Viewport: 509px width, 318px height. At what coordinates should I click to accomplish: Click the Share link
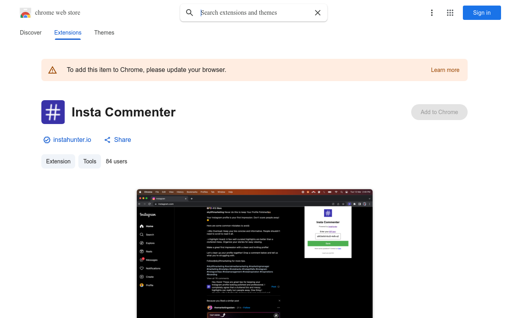click(122, 140)
